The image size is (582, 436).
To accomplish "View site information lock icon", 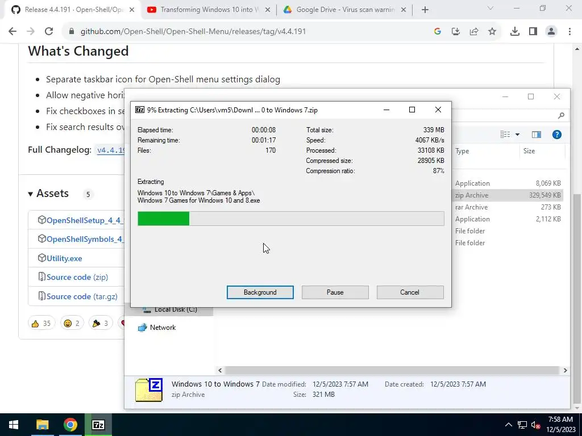I will click(72, 32).
